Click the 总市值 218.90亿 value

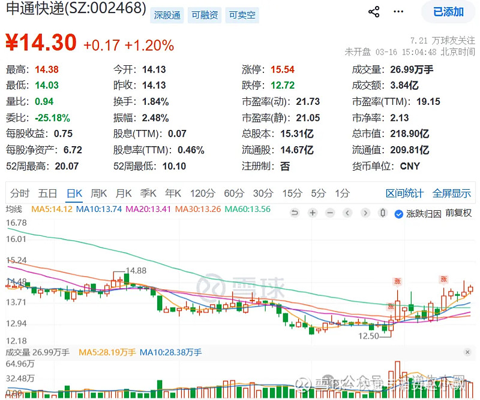(x=410, y=134)
